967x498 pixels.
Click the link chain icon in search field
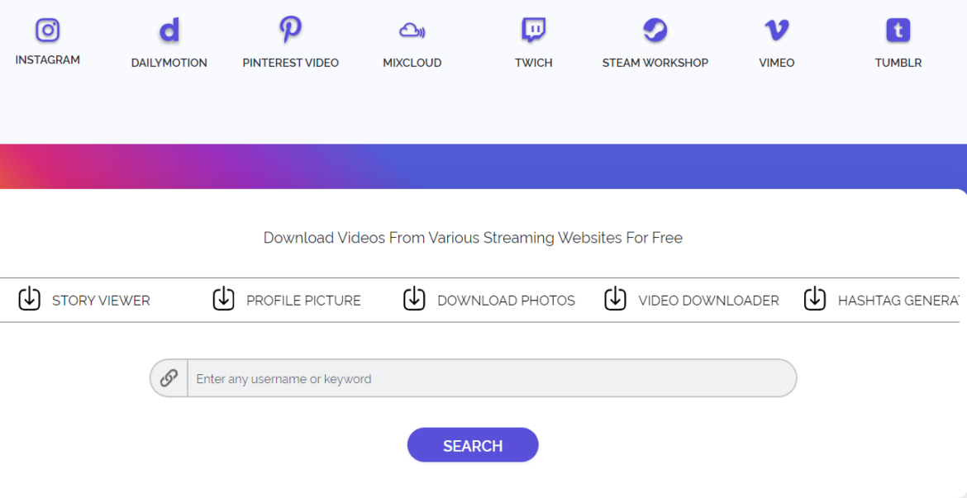(x=169, y=377)
